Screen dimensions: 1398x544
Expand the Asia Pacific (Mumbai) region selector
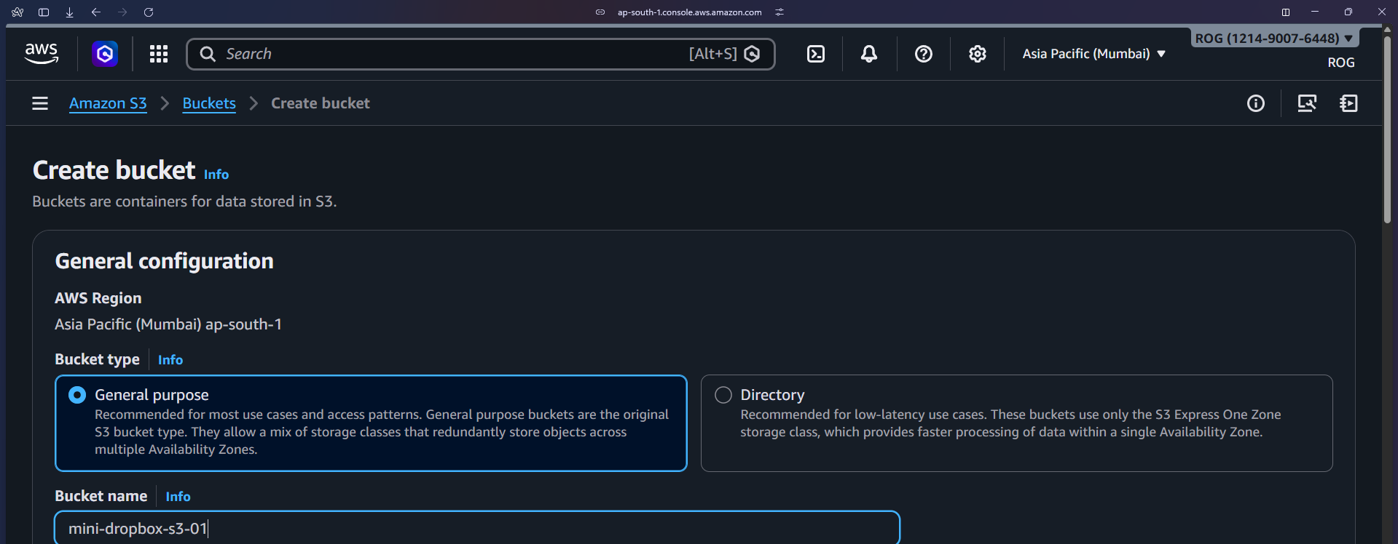click(1093, 54)
